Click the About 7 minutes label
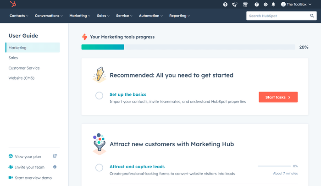321x186 pixels. [x=285, y=173]
